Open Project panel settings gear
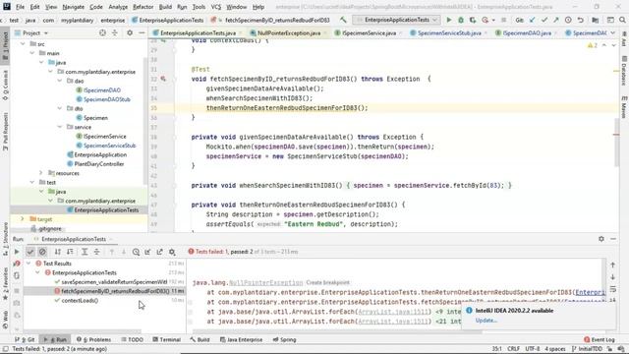629x354 pixels. [x=130, y=32]
